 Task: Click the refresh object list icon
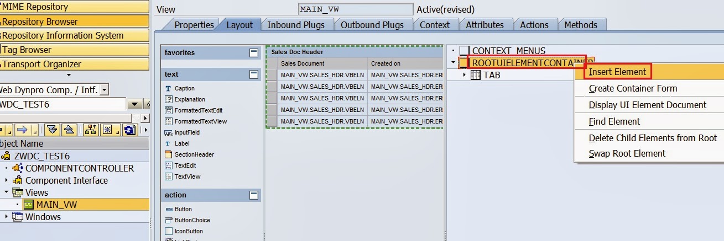130,130
